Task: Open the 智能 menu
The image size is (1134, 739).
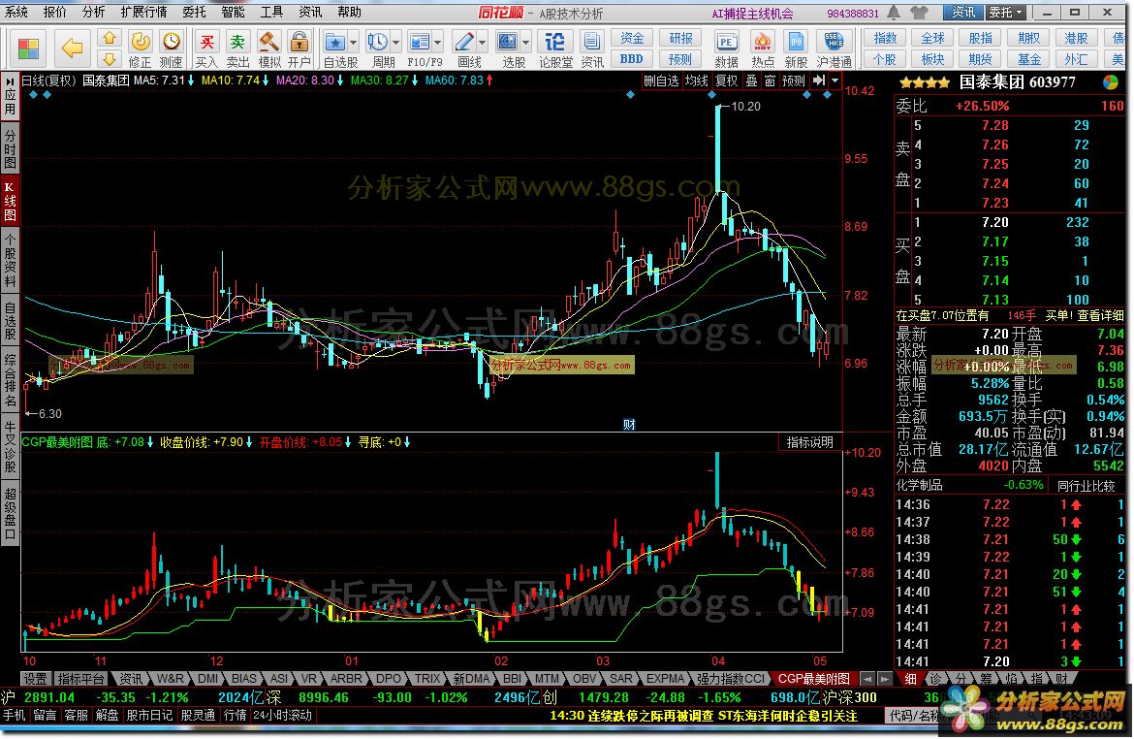Action: click(x=233, y=13)
